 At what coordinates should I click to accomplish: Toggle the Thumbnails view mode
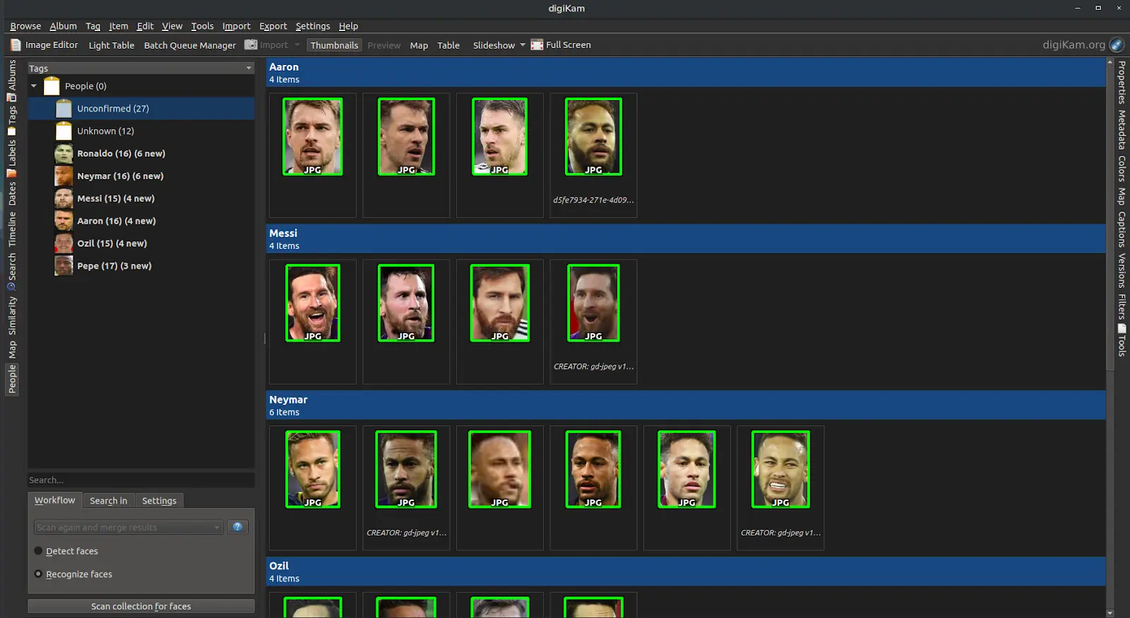click(334, 45)
